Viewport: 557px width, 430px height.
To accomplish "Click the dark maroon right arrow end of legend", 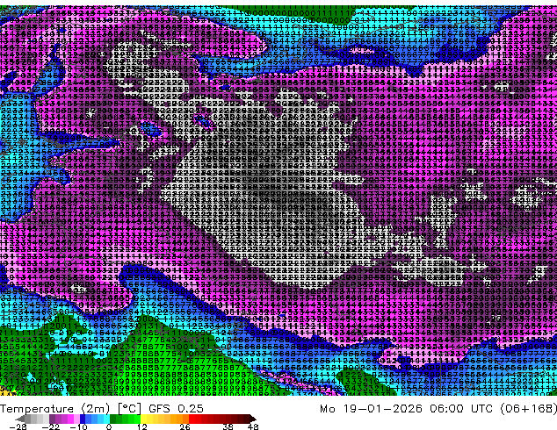I will (x=252, y=419).
